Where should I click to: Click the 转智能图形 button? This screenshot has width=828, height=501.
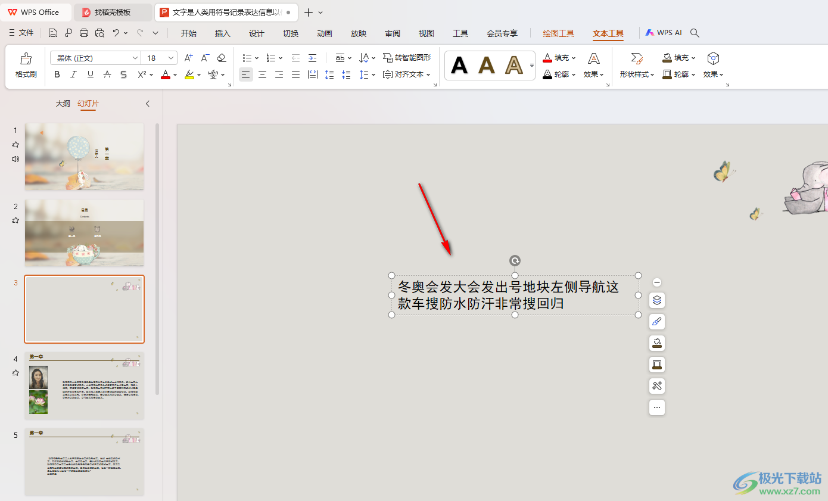point(407,58)
